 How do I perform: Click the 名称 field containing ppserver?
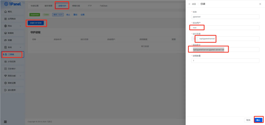click(x=225, y=16)
